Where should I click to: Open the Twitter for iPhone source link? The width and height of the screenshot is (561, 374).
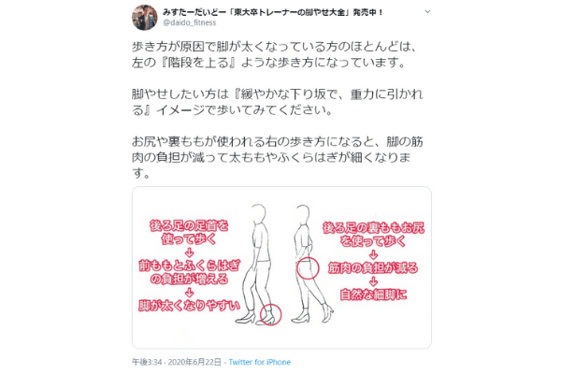(259, 362)
